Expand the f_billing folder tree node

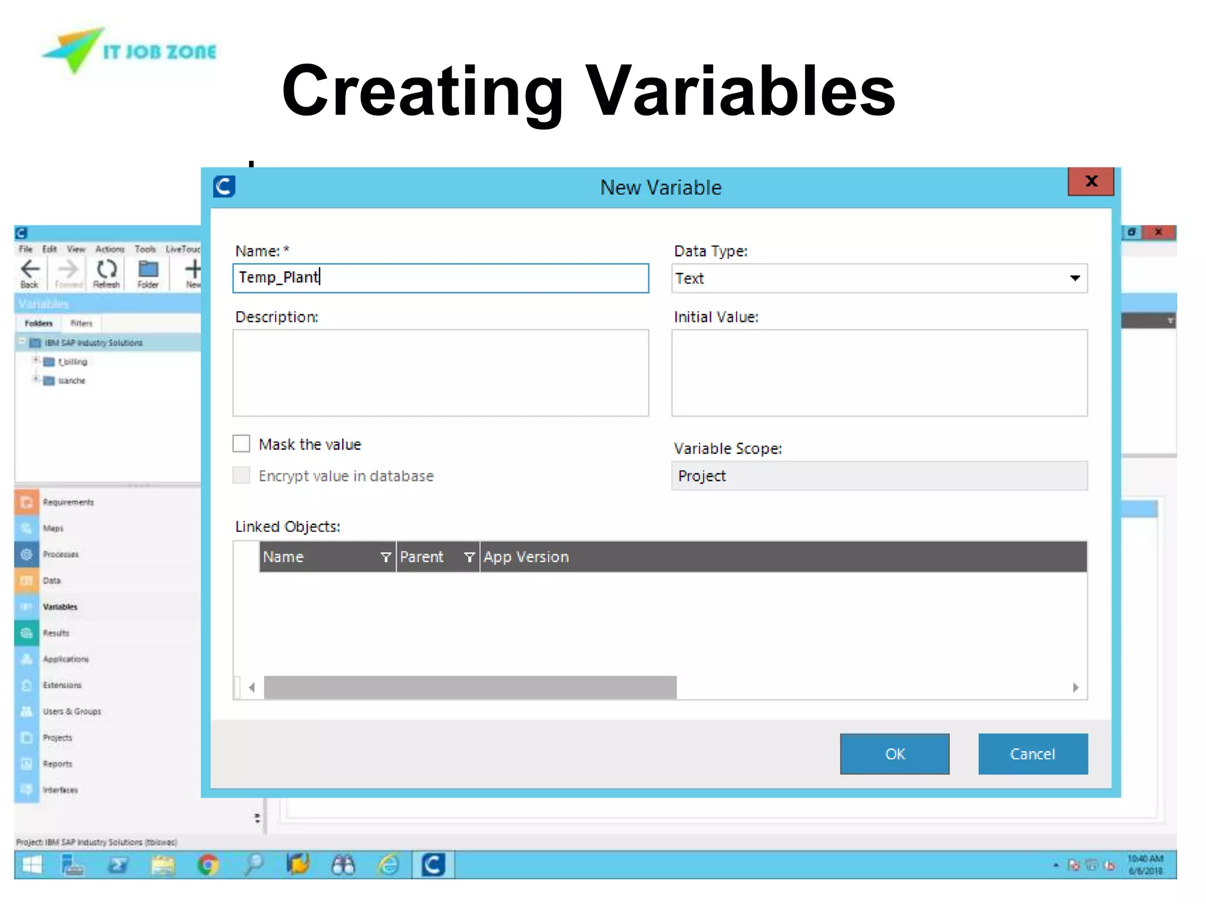coord(37,360)
